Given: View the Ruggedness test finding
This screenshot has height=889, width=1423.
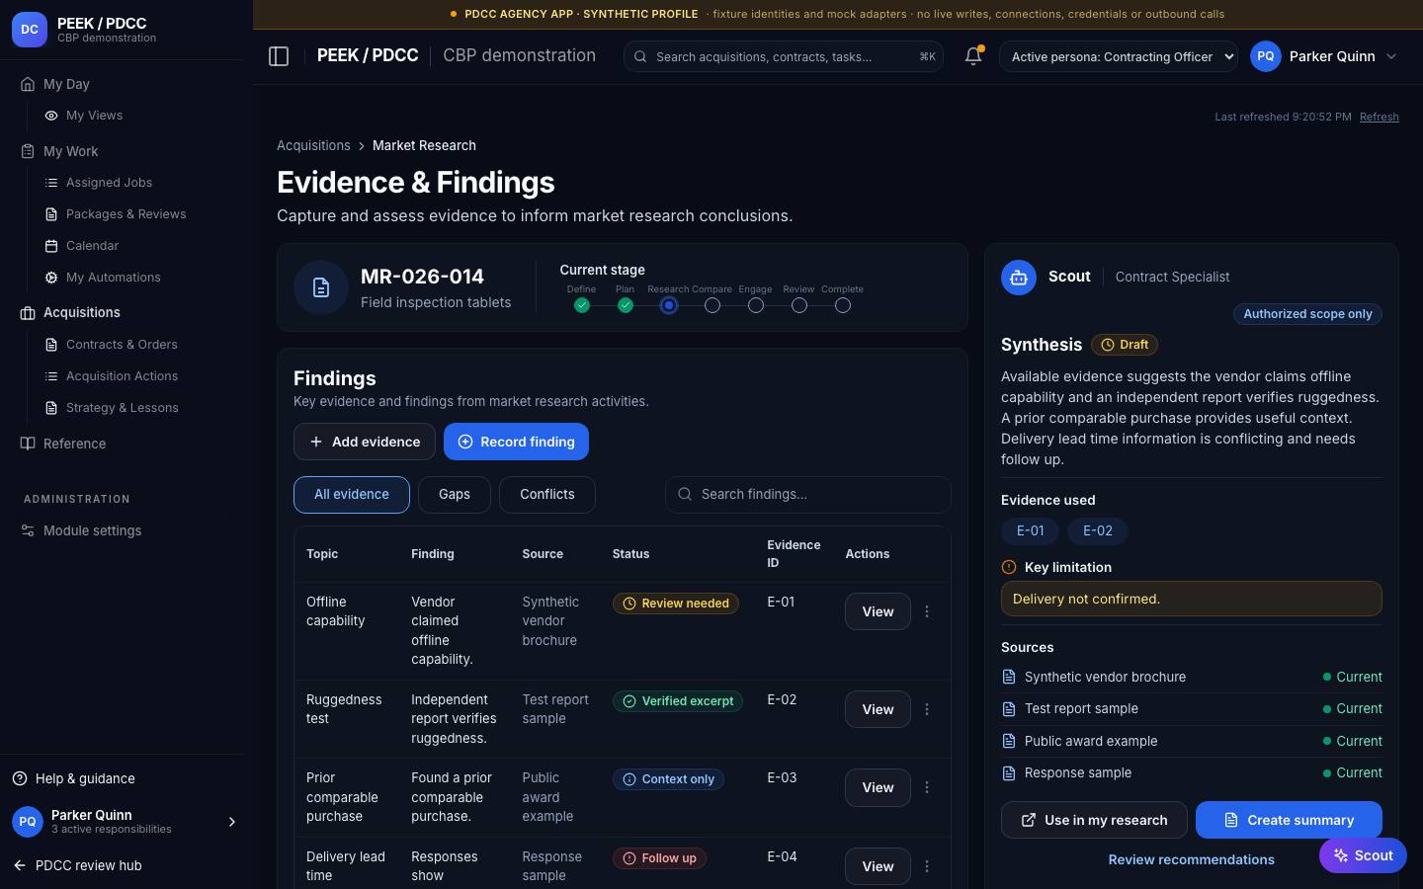Looking at the screenshot, I should (878, 709).
